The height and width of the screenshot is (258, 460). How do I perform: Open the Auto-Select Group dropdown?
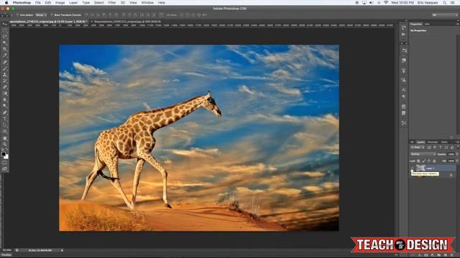pyautogui.click(x=41, y=14)
